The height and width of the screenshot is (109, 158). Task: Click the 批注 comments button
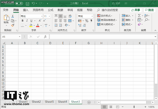149,10
